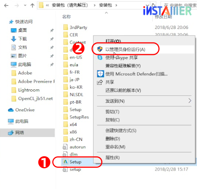This screenshot has height=189, width=197.
Task: Open the OneDrive cloud item
Action: [21, 110]
